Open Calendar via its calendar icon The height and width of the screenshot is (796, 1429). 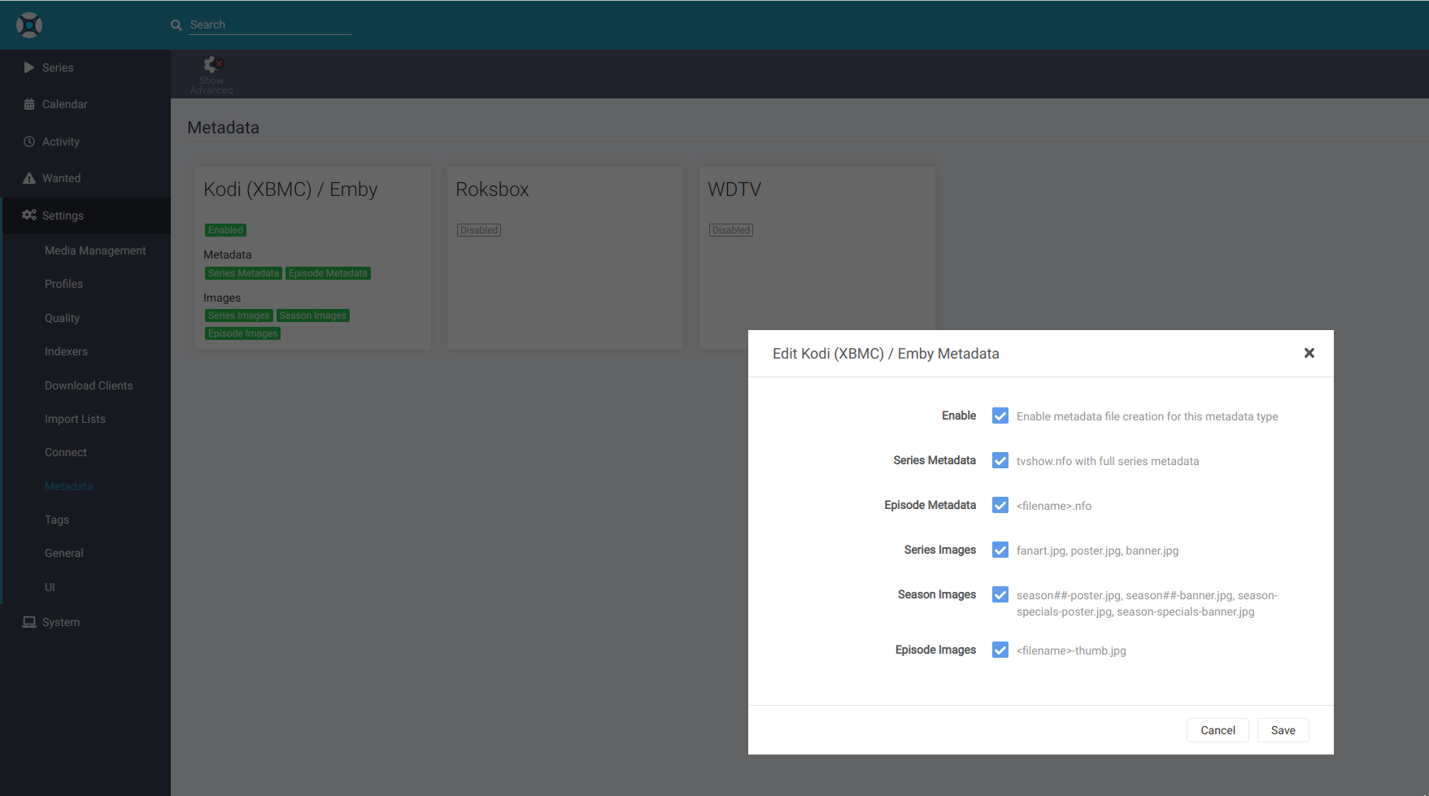(x=29, y=104)
